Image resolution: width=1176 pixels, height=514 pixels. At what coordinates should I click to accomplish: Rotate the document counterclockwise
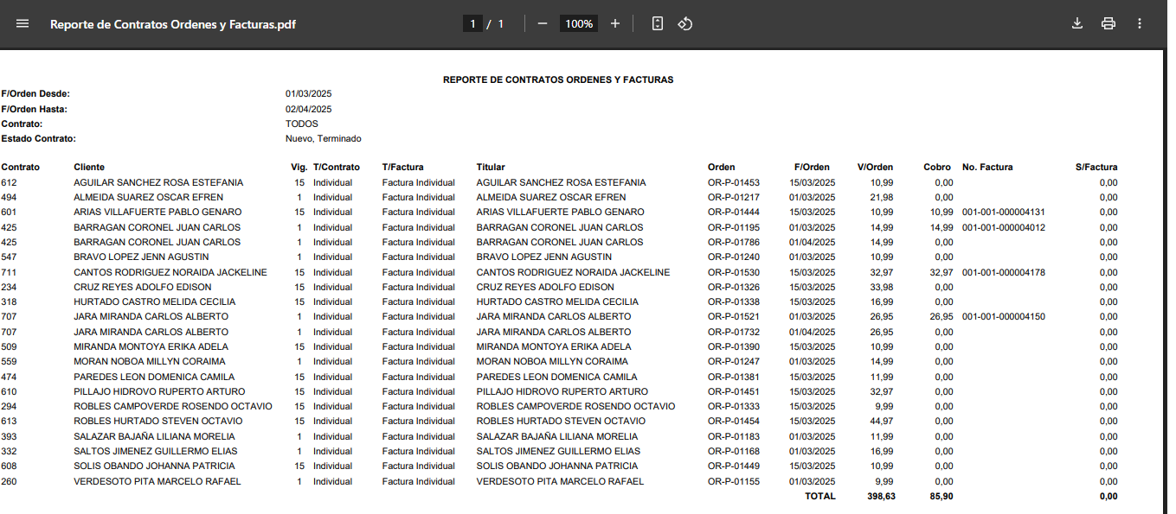tap(685, 24)
